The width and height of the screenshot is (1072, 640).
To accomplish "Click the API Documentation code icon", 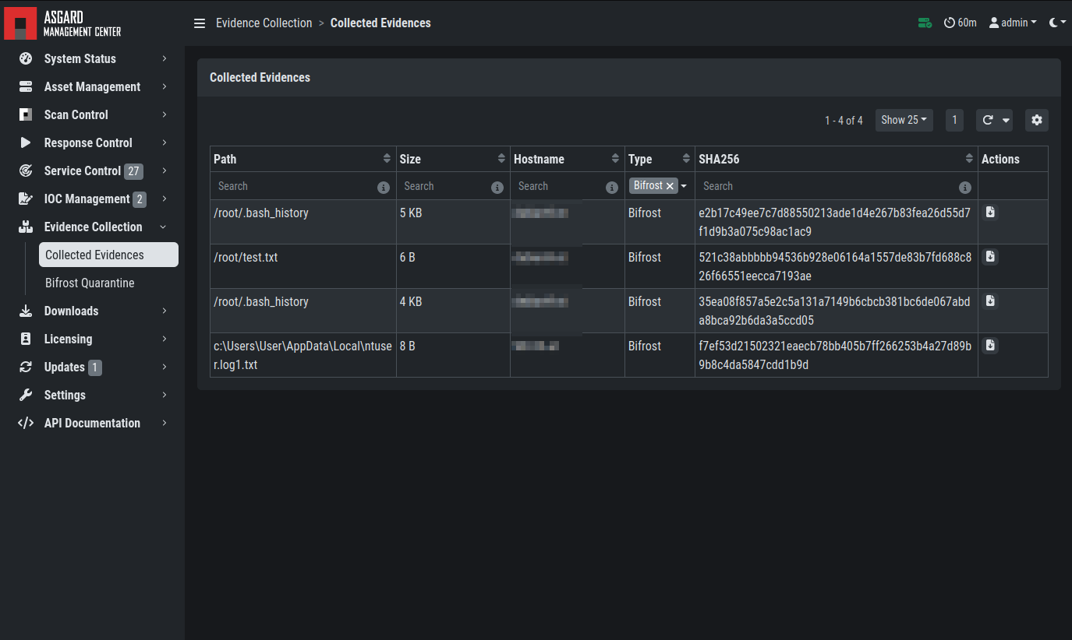I will coord(26,423).
